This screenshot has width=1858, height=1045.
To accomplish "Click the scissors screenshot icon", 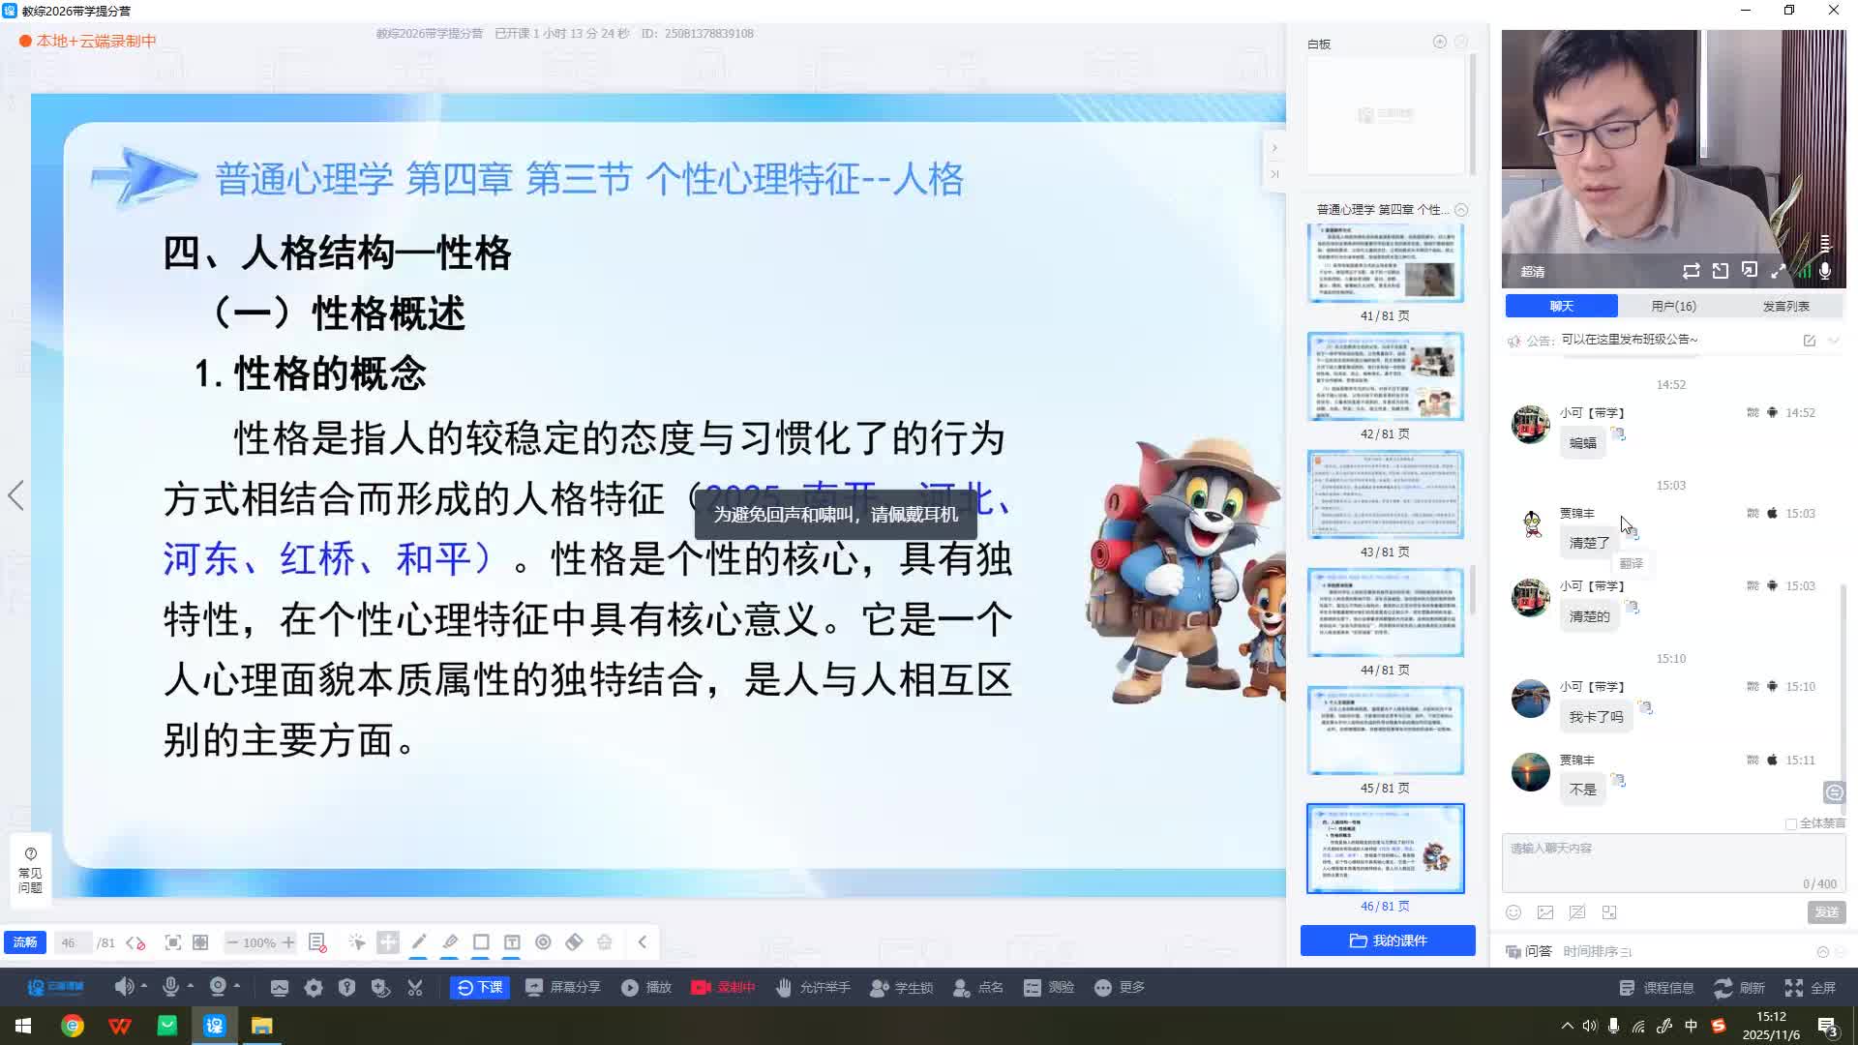I will (415, 987).
